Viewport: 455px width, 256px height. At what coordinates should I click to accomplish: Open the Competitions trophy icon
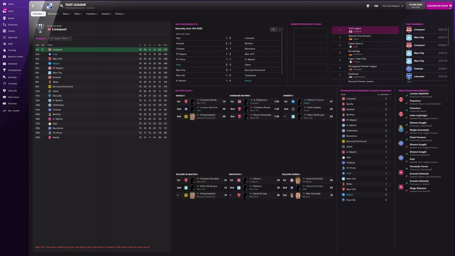click(4, 70)
